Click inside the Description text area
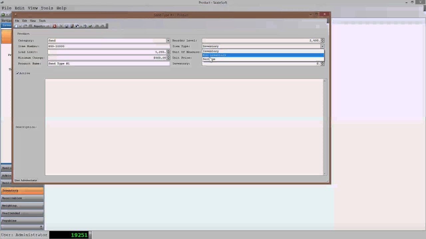Screen dimensions: 426x239 (x=184, y=127)
